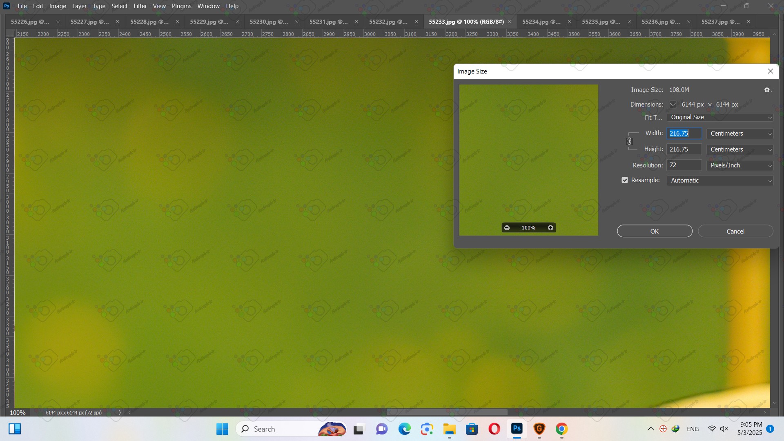Screen dimensions: 784x441
Task: Open Opera browser from the taskbar
Action: coord(494,429)
